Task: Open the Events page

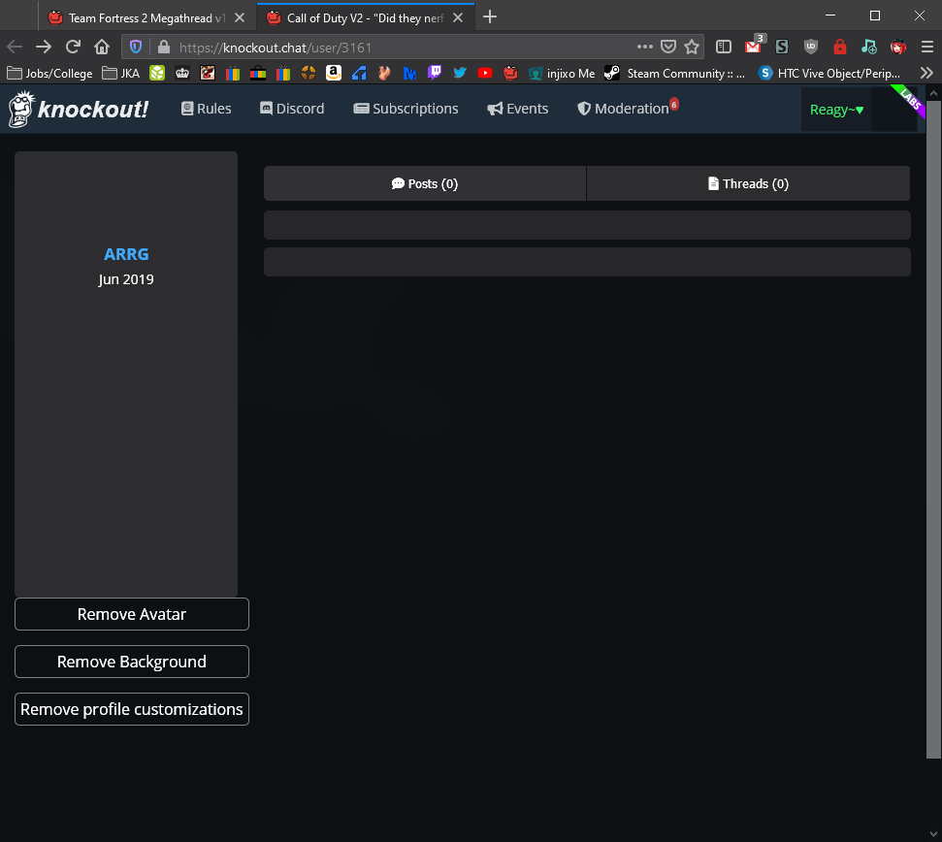Action: point(518,109)
